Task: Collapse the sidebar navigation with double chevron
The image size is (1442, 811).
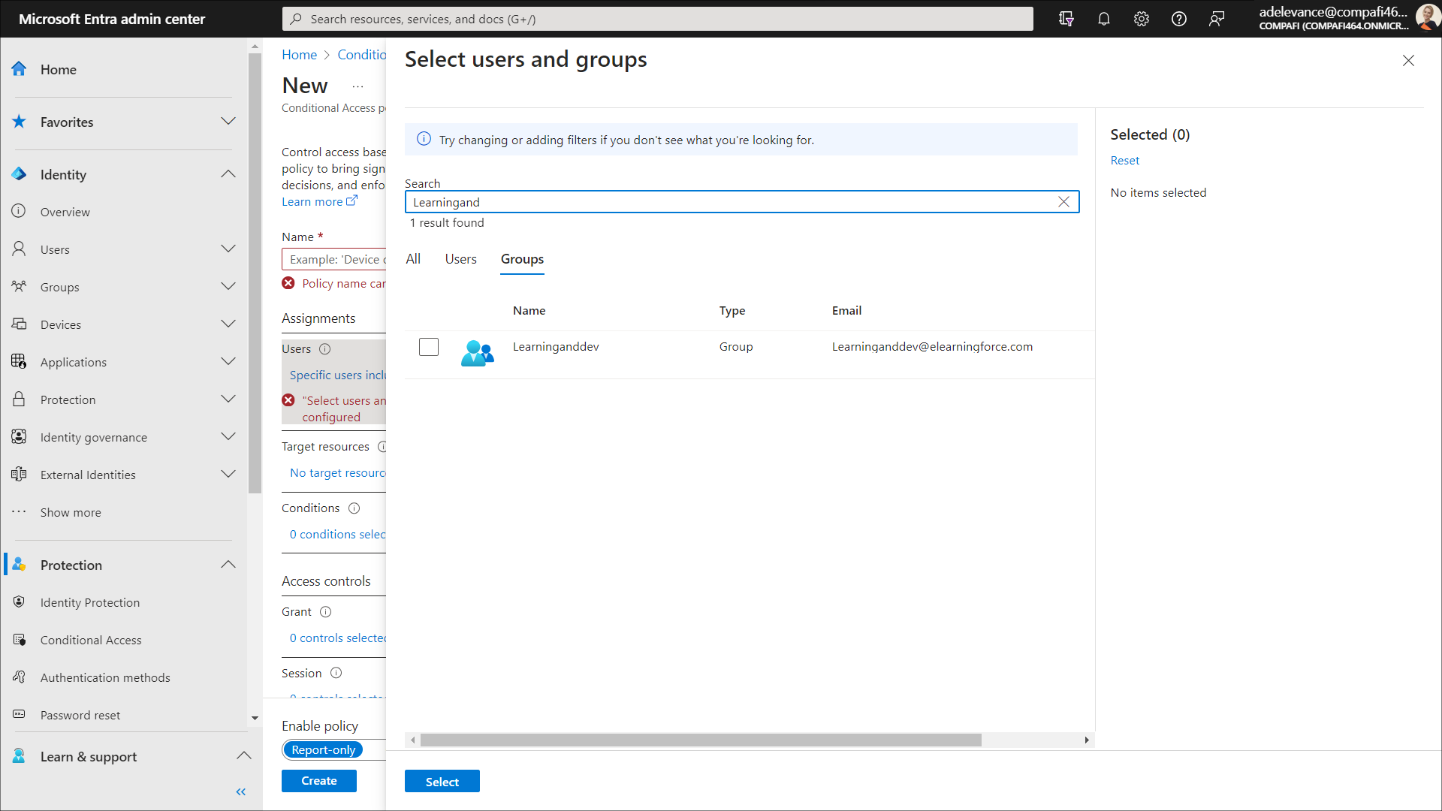Action: click(241, 791)
